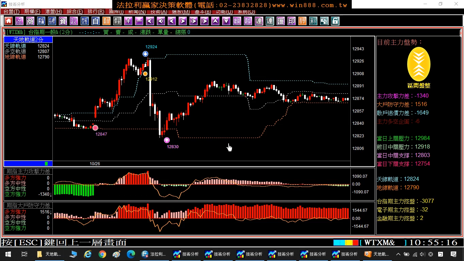464x261 pixels.
Task: Click the blue-green scroll bar under chart legend
Action: point(28,163)
